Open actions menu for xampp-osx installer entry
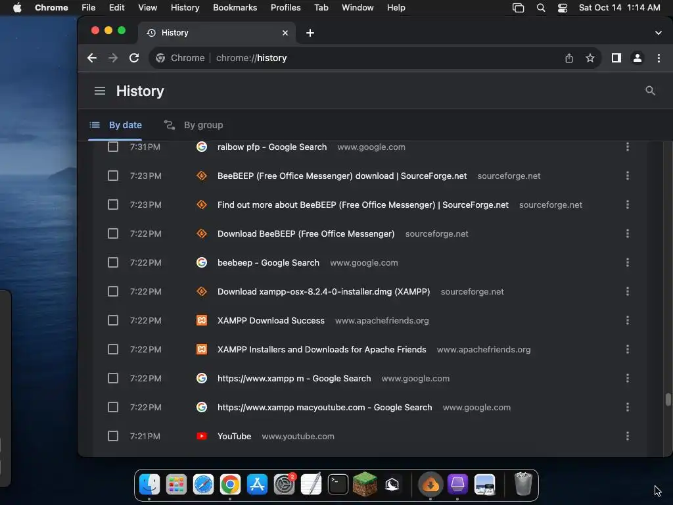The width and height of the screenshot is (673, 505). click(628, 291)
